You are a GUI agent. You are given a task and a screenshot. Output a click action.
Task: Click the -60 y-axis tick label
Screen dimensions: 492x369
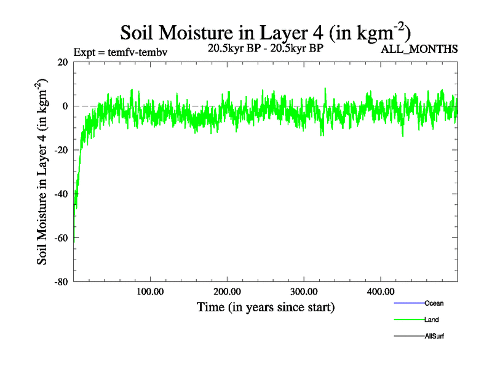(60, 238)
